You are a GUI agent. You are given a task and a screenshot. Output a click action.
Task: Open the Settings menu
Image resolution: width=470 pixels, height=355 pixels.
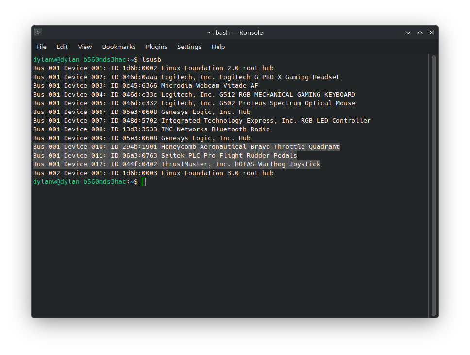(189, 47)
